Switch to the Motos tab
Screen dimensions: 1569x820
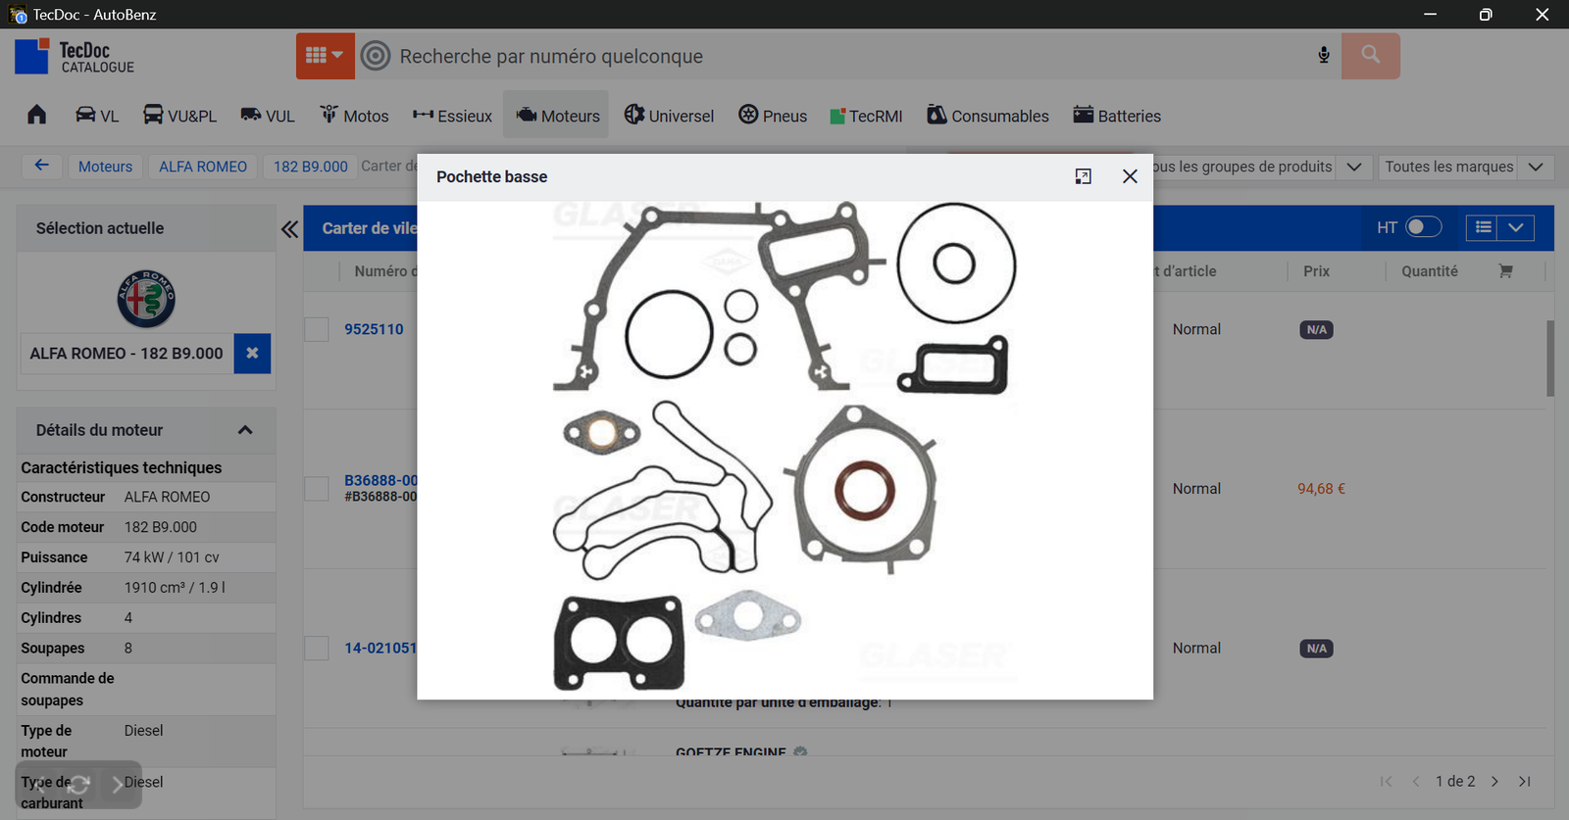point(354,116)
